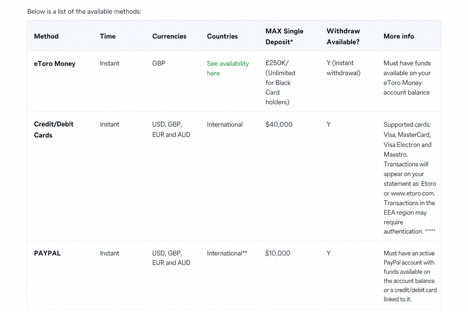
Task: Click the Supported cards info text
Action: tap(407, 125)
